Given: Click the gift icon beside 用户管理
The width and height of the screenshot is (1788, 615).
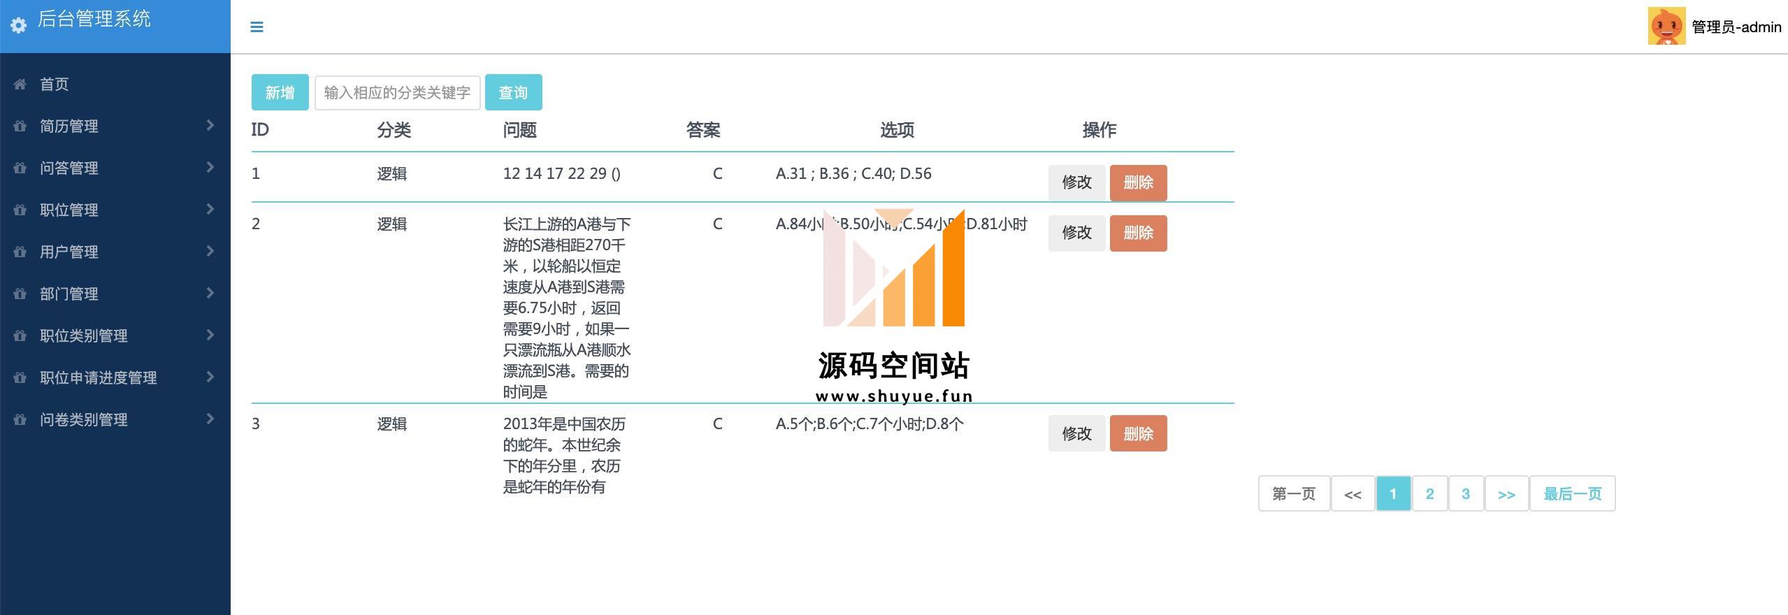Looking at the screenshot, I should pos(20,252).
